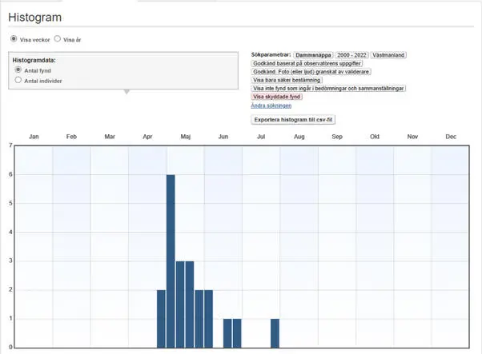Click the '2000 - 2022' year range tag
This screenshot has height=354, width=482.
tap(351, 54)
